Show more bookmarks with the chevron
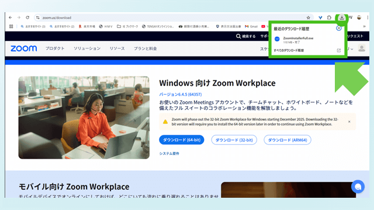 [364, 26]
